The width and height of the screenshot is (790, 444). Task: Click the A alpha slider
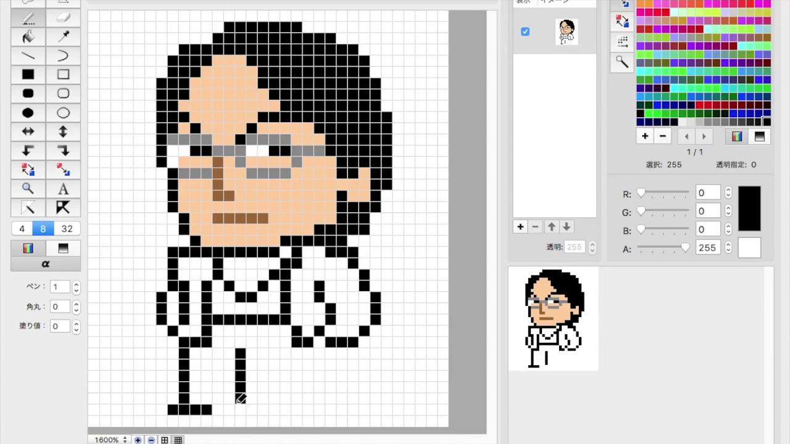pyautogui.click(x=663, y=247)
